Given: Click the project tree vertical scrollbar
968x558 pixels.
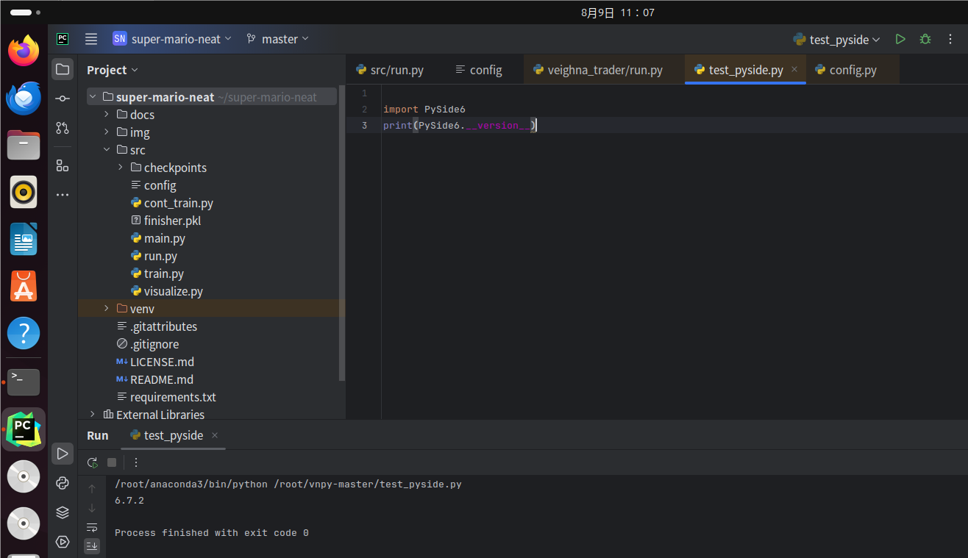Looking at the screenshot, I should coord(341,233).
